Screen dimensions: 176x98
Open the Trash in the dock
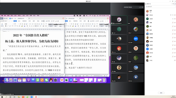point(104,80)
